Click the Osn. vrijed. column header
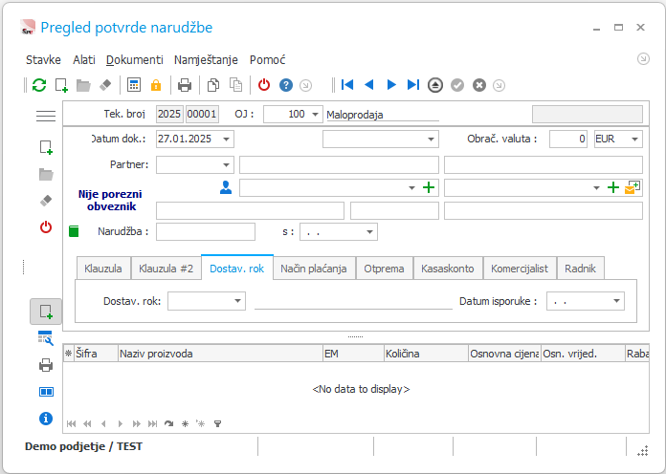Viewport: 666px width, 474px height. pyautogui.click(x=583, y=354)
